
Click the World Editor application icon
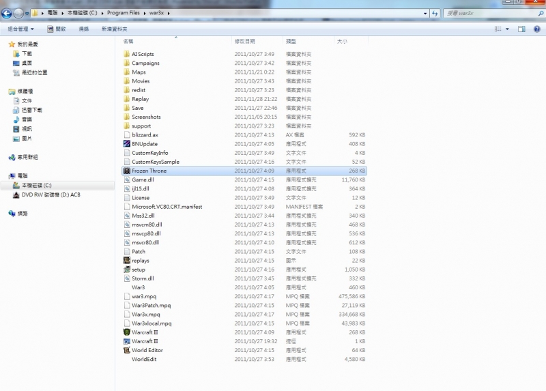tap(127, 350)
